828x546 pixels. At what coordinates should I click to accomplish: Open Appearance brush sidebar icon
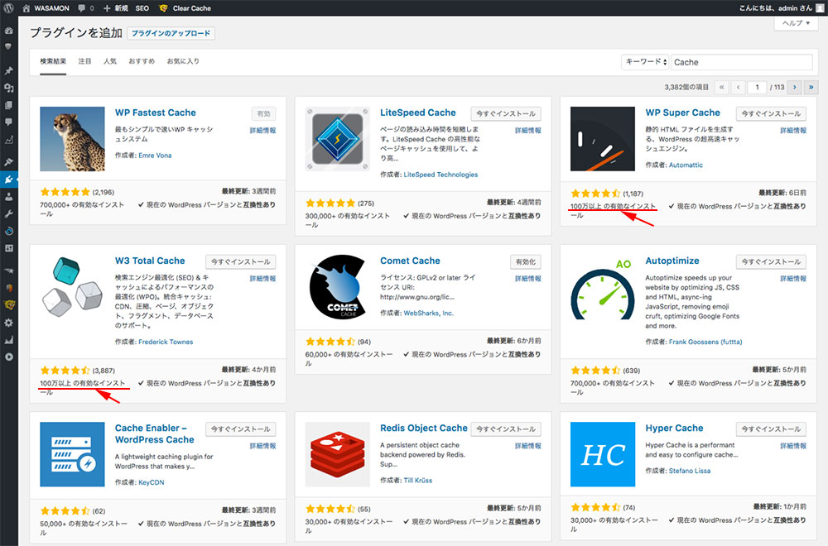pos(8,162)
